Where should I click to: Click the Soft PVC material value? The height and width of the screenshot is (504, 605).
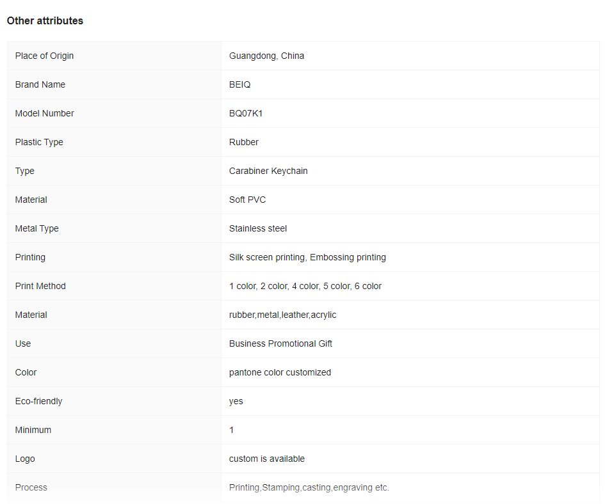click(x=247, y=200)
